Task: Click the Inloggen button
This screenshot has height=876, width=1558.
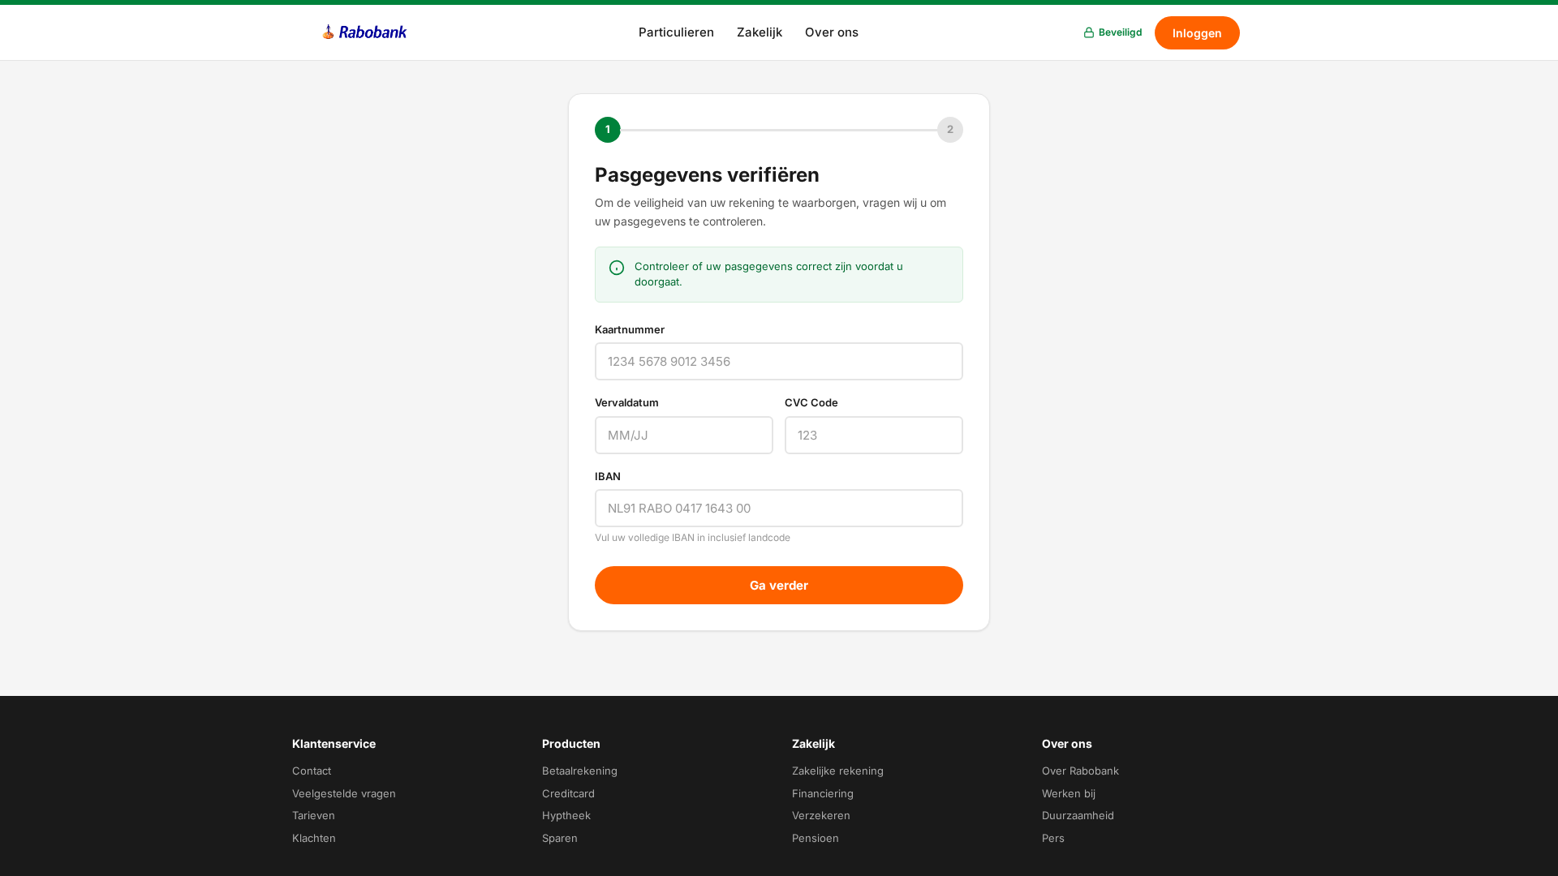Action: point(1197,33)
